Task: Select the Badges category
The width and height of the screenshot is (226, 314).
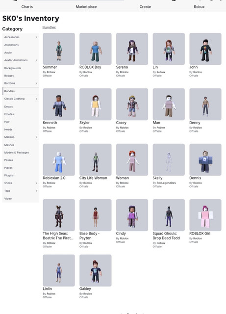Action: (x=9, y=76)
